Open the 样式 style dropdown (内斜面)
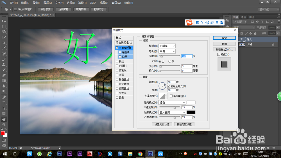Screen dimensions: 281x158 (167, 46)
